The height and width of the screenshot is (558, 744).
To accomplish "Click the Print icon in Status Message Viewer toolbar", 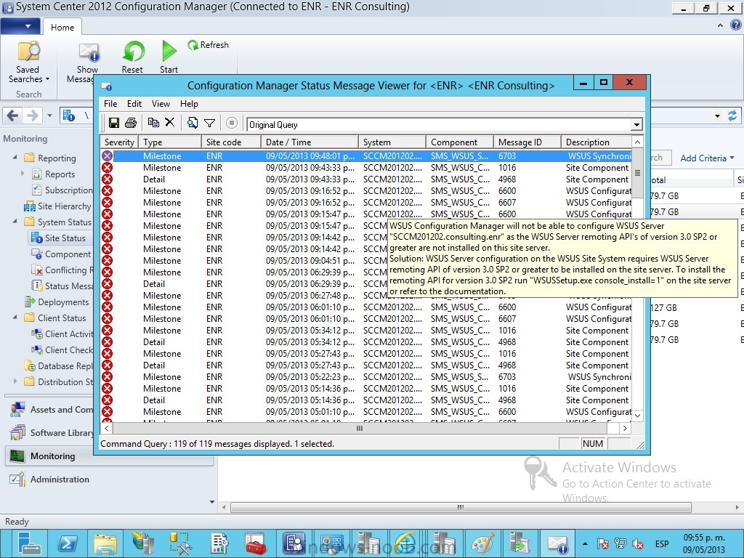I will click(x=131, y=123).
